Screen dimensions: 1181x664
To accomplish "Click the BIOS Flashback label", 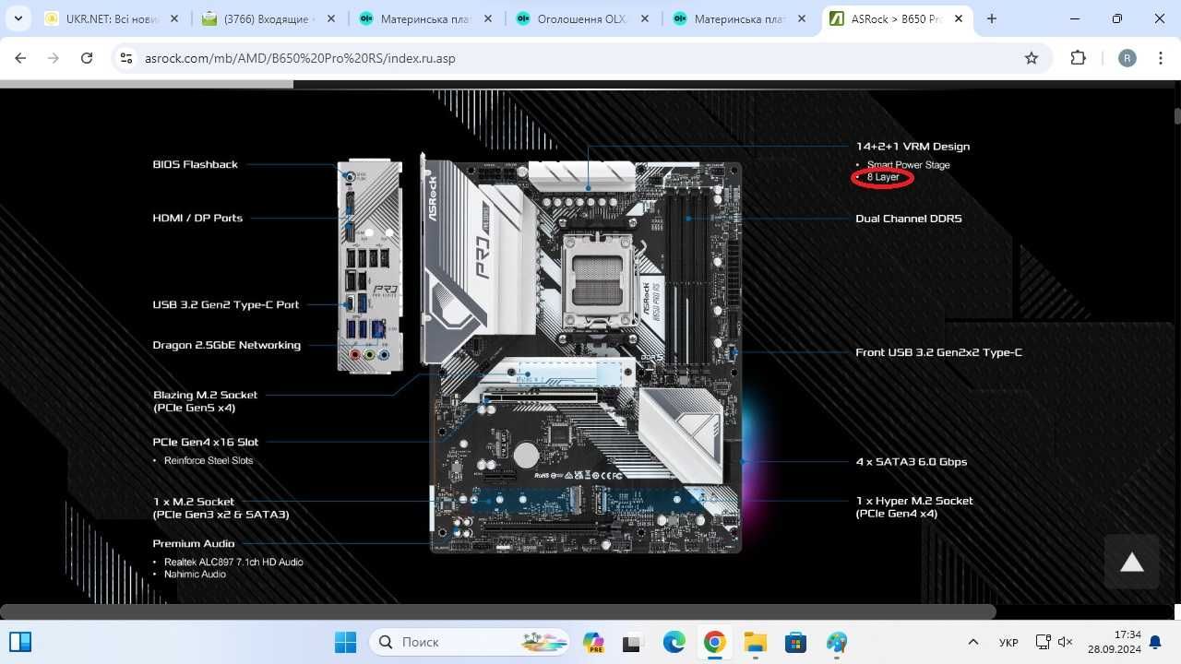I will 196,164.
